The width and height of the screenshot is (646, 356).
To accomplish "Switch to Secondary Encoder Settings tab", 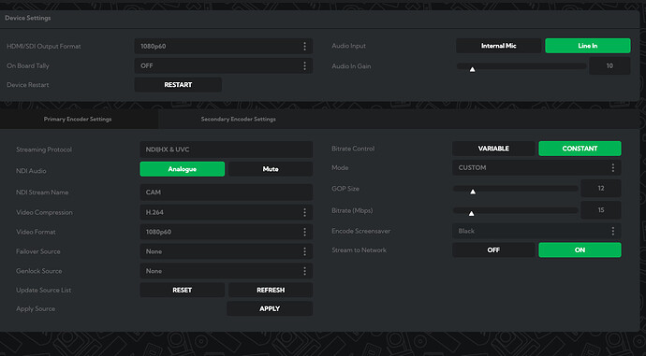I will tap(238, 120).
